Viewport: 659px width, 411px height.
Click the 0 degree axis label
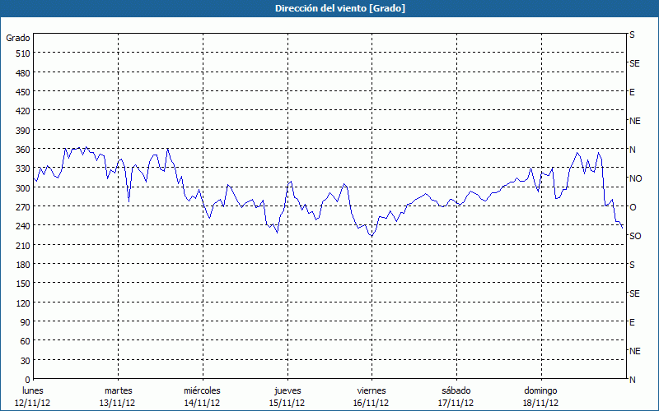click(x=28, y=380)
